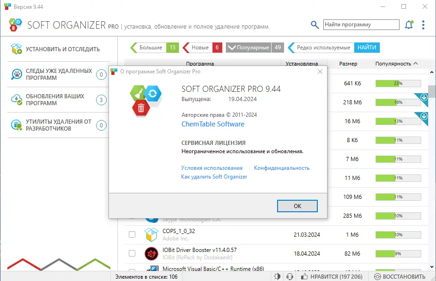The height and width of the screenshot is (281, 436).
Task: Check the IObit Driver Booster checkbox
Action: pyautogui.click(x=132, y=253)
